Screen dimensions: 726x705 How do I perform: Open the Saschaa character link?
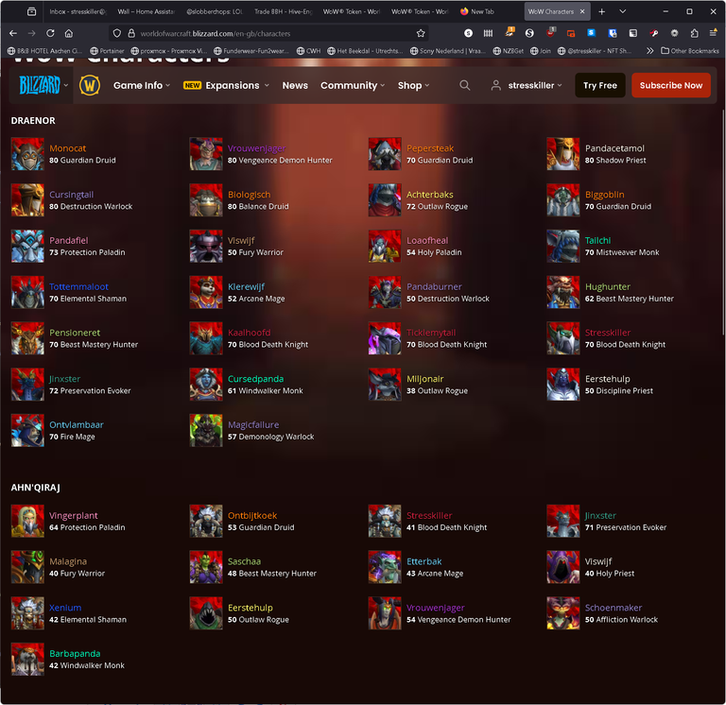click(x=244, y=561)
